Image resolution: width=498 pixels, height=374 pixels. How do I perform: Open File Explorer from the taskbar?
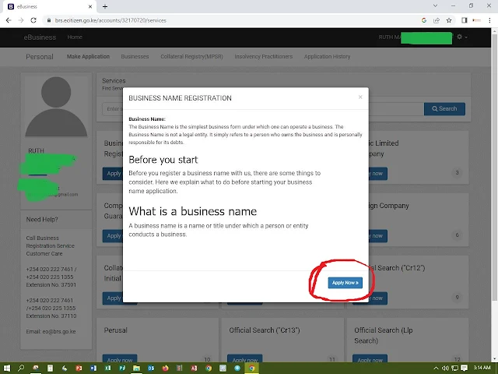pos(137,369)
